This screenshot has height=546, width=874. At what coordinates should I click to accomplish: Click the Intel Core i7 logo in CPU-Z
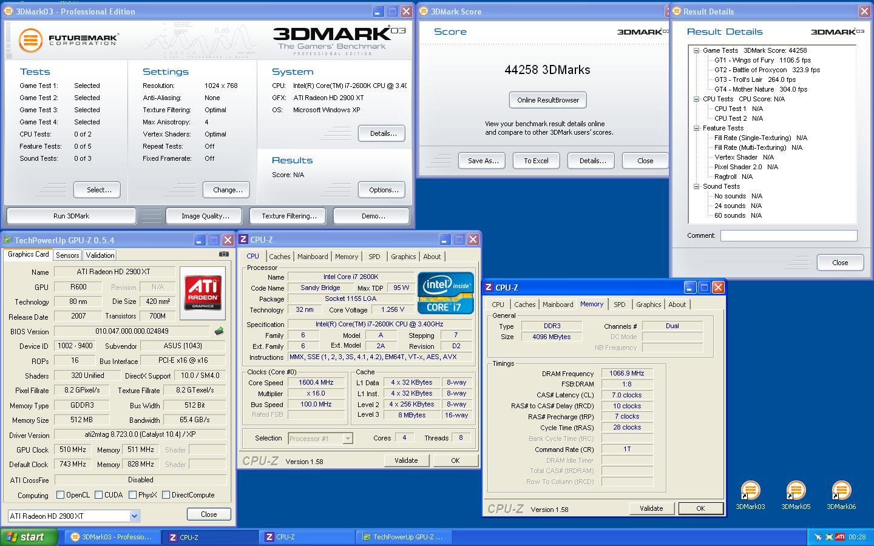pos(445,293)
